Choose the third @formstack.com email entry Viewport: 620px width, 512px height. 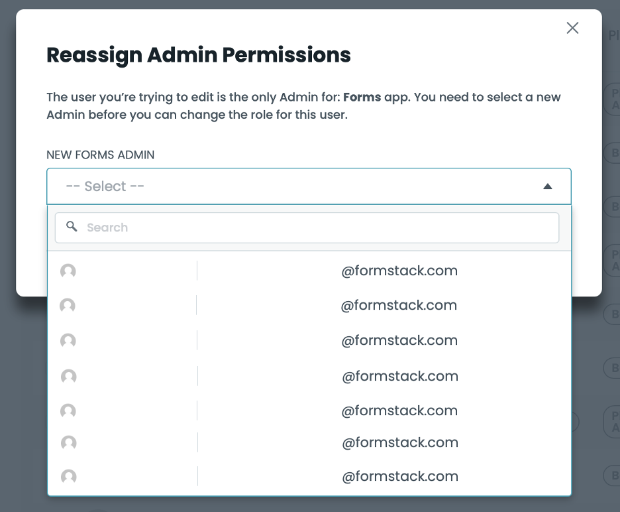399,341
